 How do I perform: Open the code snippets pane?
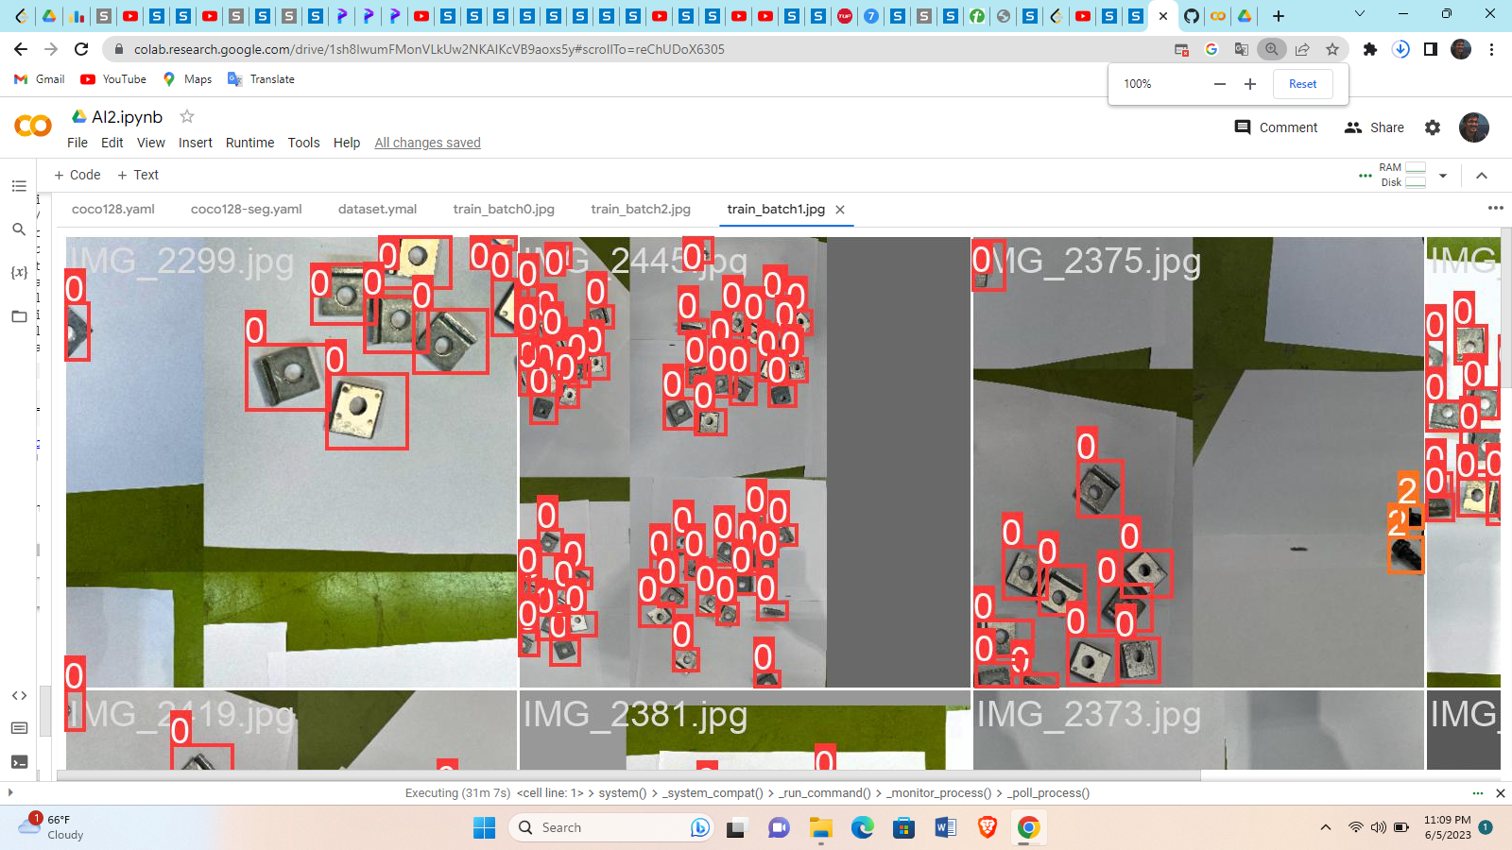pos(19,695)
